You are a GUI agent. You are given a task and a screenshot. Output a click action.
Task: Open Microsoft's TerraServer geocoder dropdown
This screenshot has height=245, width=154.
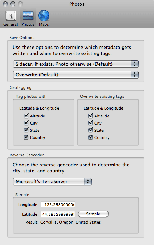52,181
